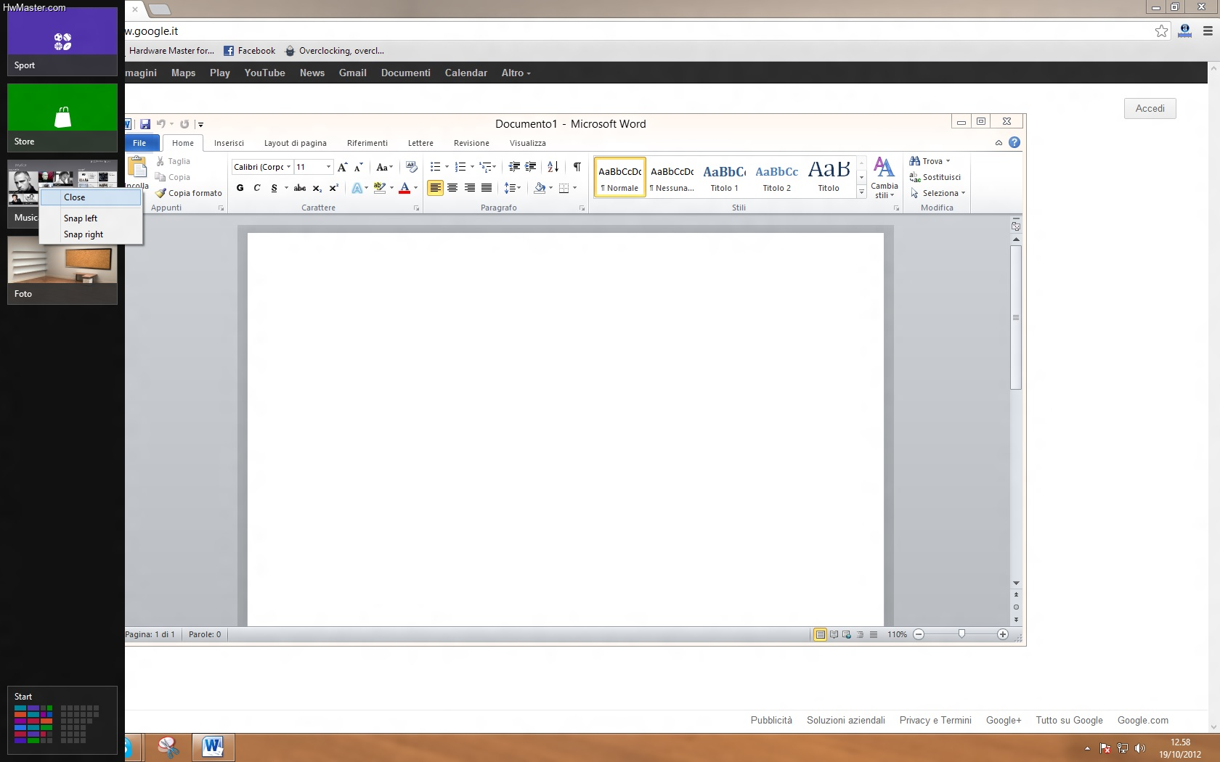Screen dimensions: 1220x762
Task: Open the File tab in Word
Action: click(x=139, y=143)
